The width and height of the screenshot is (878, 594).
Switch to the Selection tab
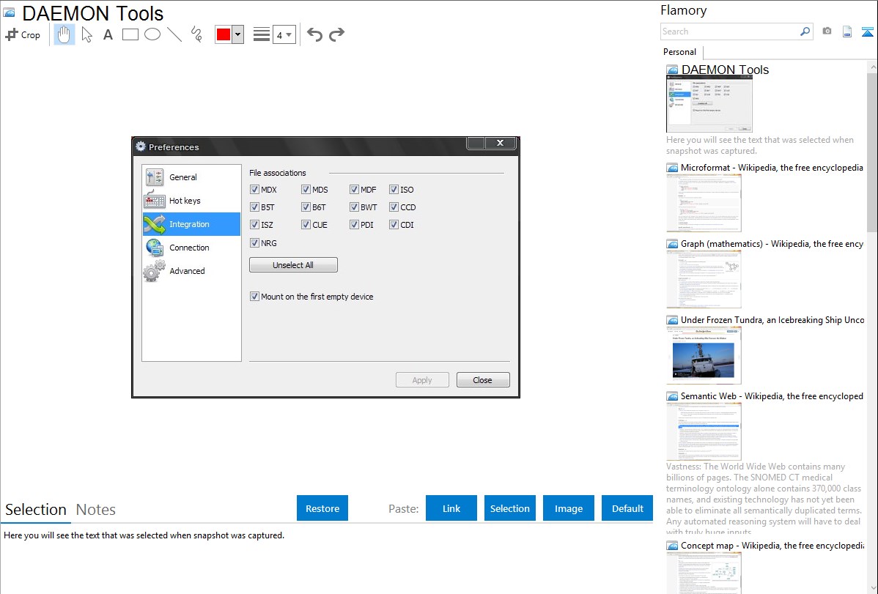point(36,510)
